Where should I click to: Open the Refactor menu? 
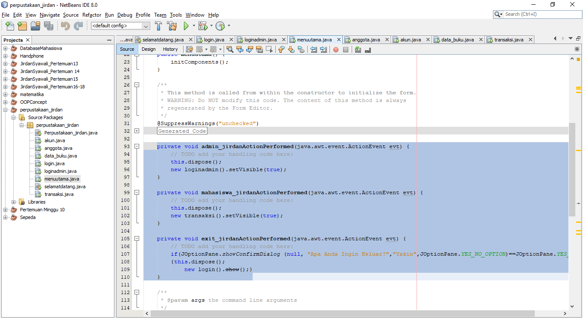point(91,15)
